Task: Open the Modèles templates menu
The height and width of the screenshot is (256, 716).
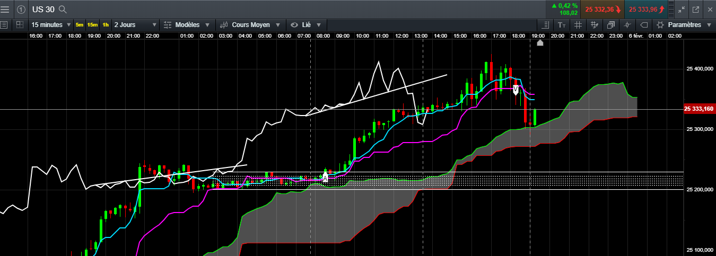Action: click(x=187, y=25)
